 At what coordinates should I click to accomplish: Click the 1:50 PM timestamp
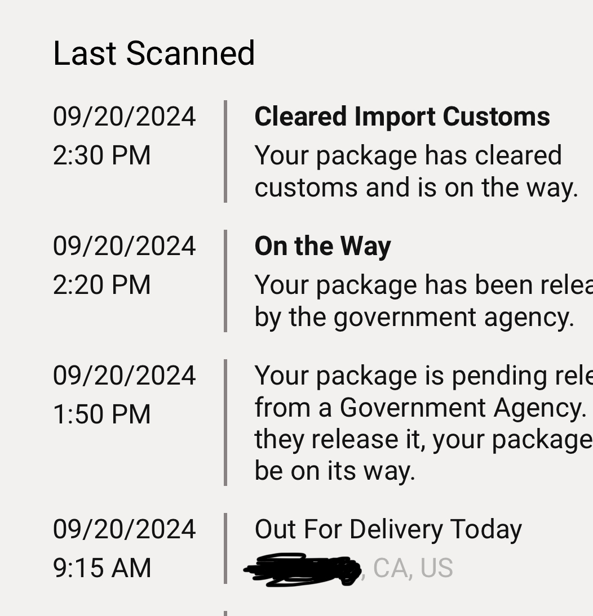click(102, 414)
